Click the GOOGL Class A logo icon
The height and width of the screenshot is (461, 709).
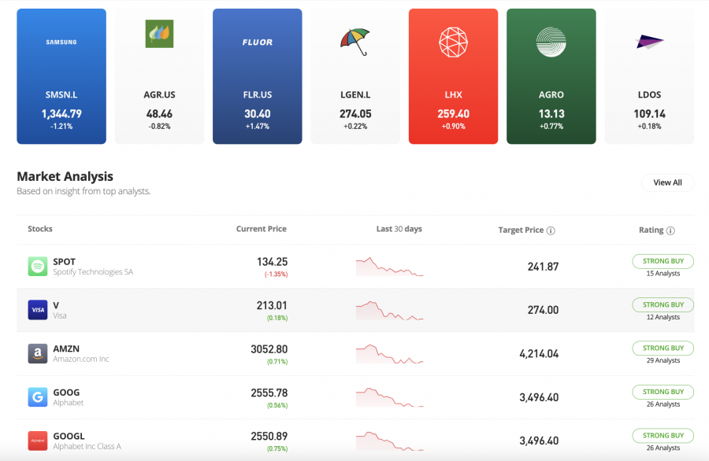tap(38, 441)
